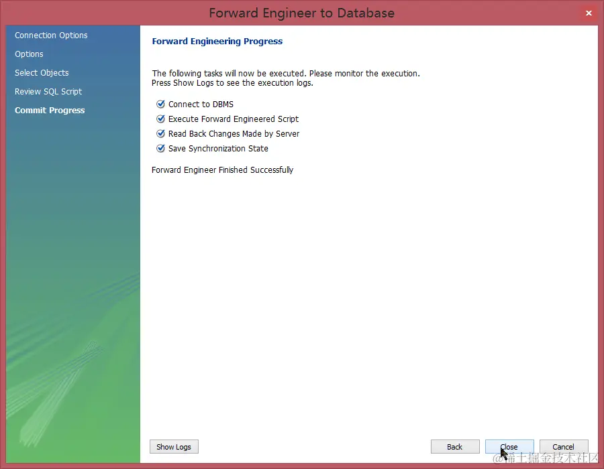The height and width of the screenshot is (469, 604).
Task: Click 'Execute Forward Engineered Script' task text
Action: click(234, 119)
